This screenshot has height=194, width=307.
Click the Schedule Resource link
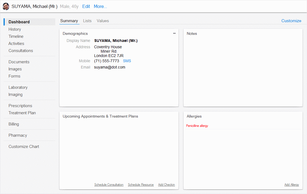click(141, 185)
